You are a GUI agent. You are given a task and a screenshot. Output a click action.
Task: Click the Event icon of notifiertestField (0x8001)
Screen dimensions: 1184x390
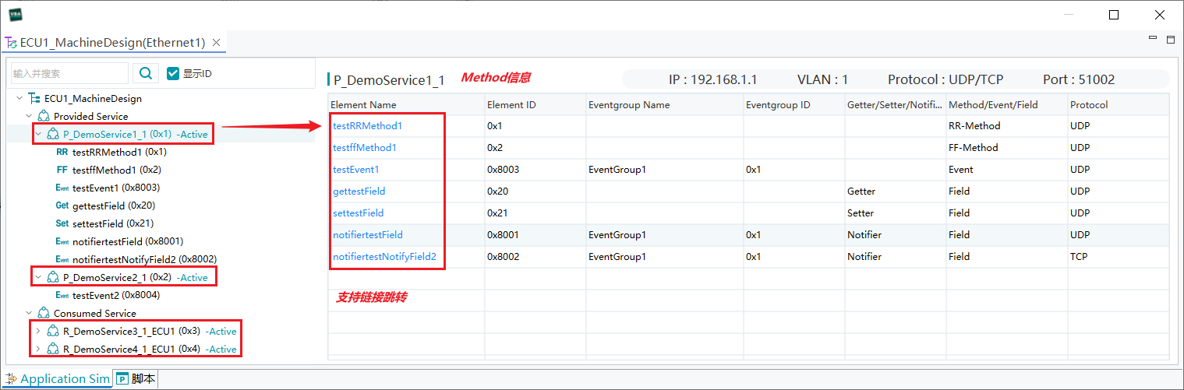[62, 241]
